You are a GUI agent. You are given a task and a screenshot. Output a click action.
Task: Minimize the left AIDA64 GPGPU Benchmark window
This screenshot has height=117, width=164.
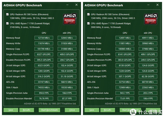tap(67, 5)
